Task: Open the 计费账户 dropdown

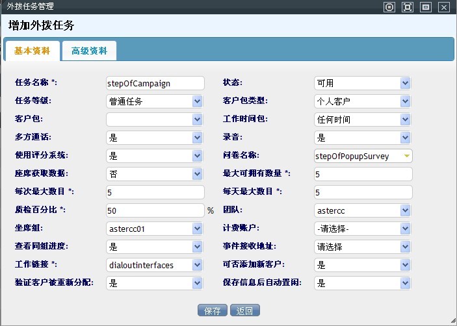Action: point(362,229)
